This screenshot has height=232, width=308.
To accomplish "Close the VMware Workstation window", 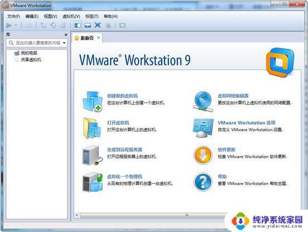I will pos(297,4).
